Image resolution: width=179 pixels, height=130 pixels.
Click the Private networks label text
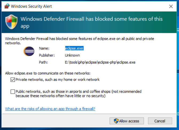(x=58, y=79)
